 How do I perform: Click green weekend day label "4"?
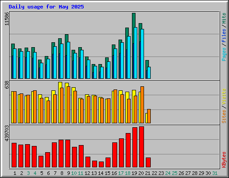tap(35, 173)
